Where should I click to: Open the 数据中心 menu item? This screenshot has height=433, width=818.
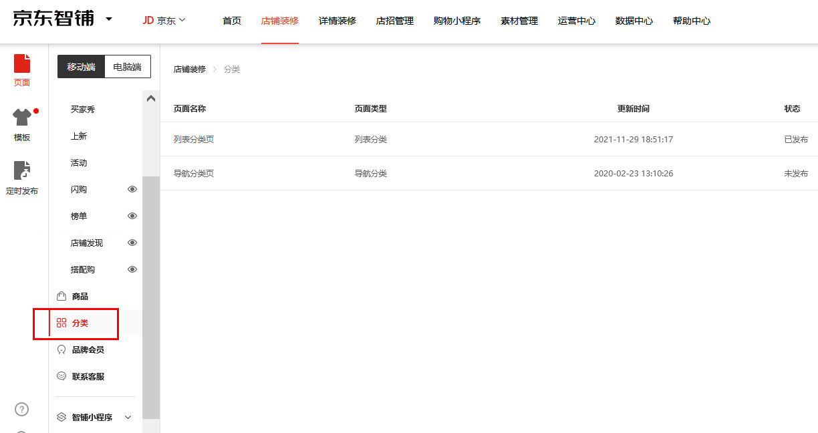(x=633, y=21)
